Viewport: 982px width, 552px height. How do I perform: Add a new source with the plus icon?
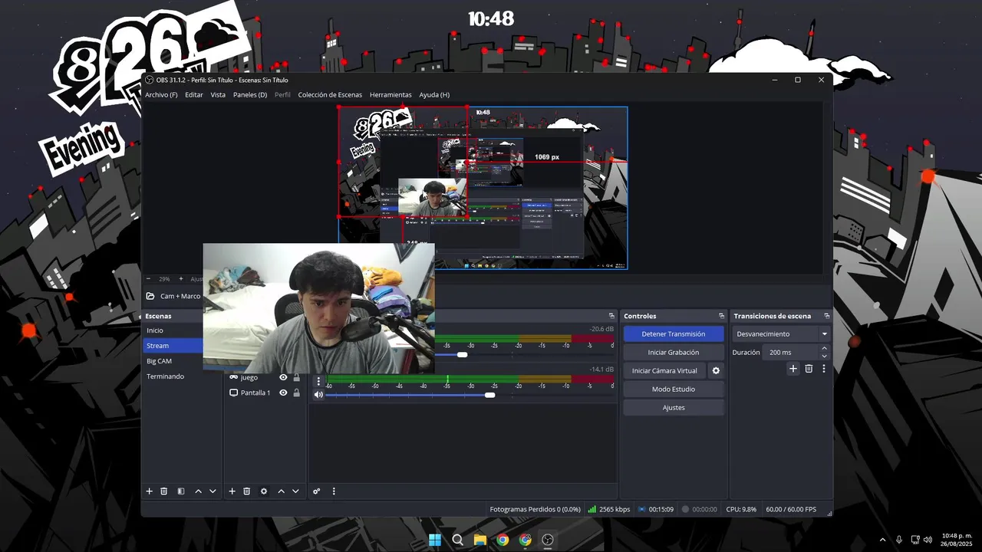pos(232,491)
